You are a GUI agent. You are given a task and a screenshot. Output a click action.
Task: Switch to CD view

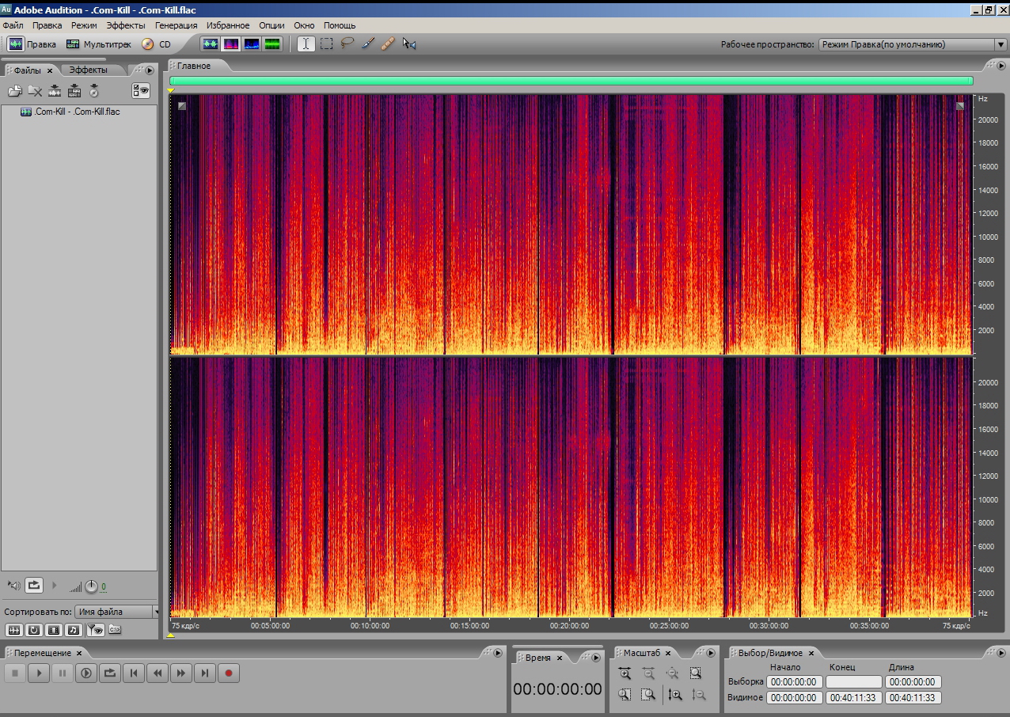[157, 44]
